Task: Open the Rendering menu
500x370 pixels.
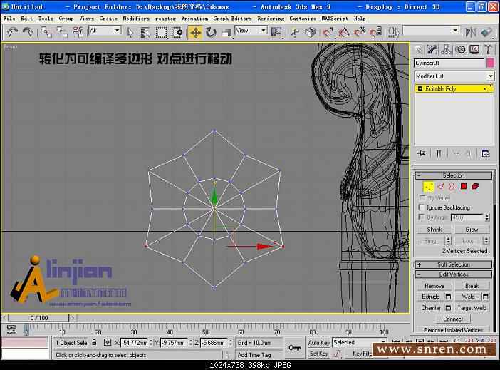Action: click(x=270, y=19)
